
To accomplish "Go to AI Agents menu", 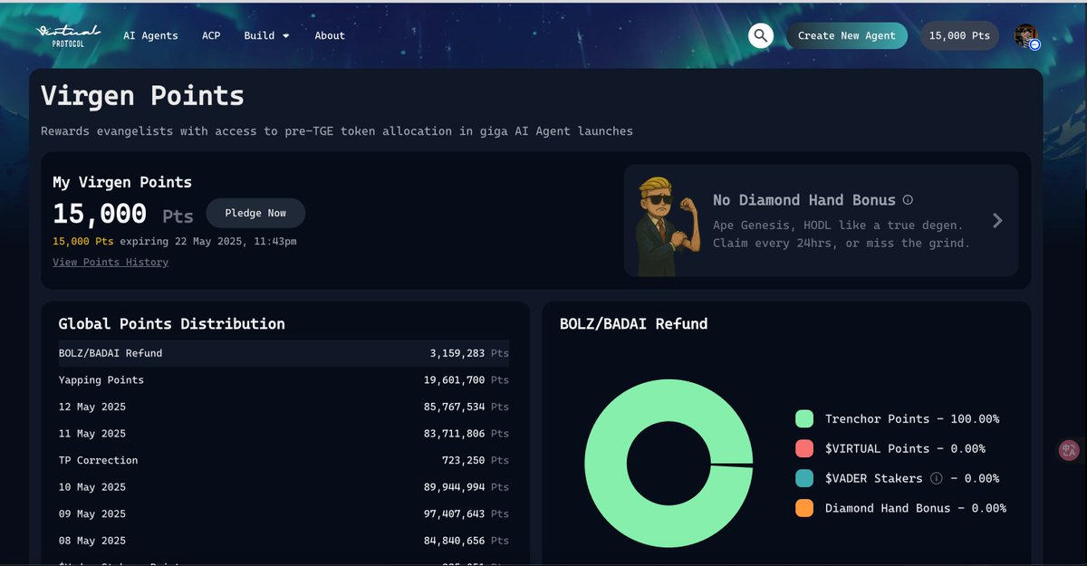I will (x=150, y=35).
